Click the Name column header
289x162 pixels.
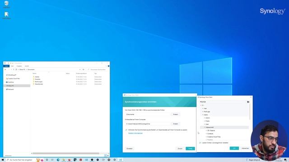34,73
